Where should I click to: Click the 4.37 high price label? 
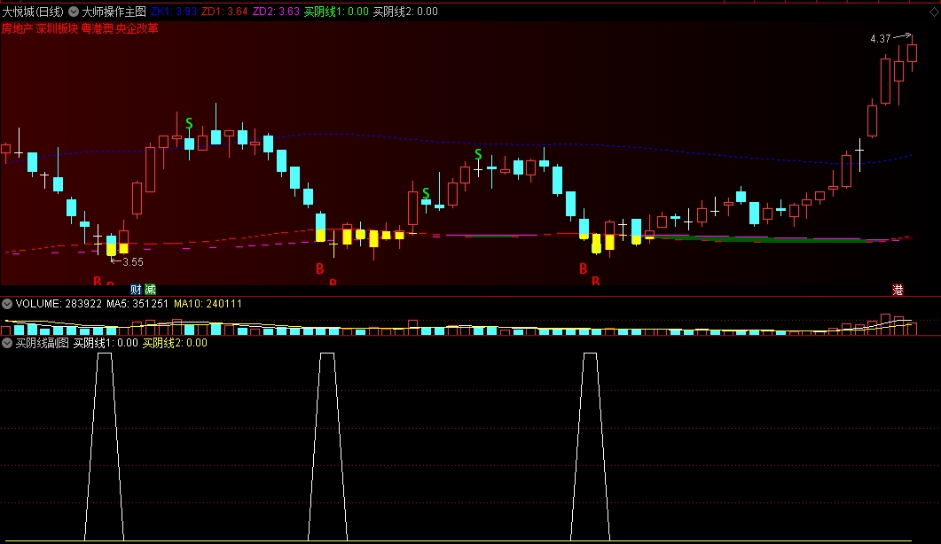point(881,39)
